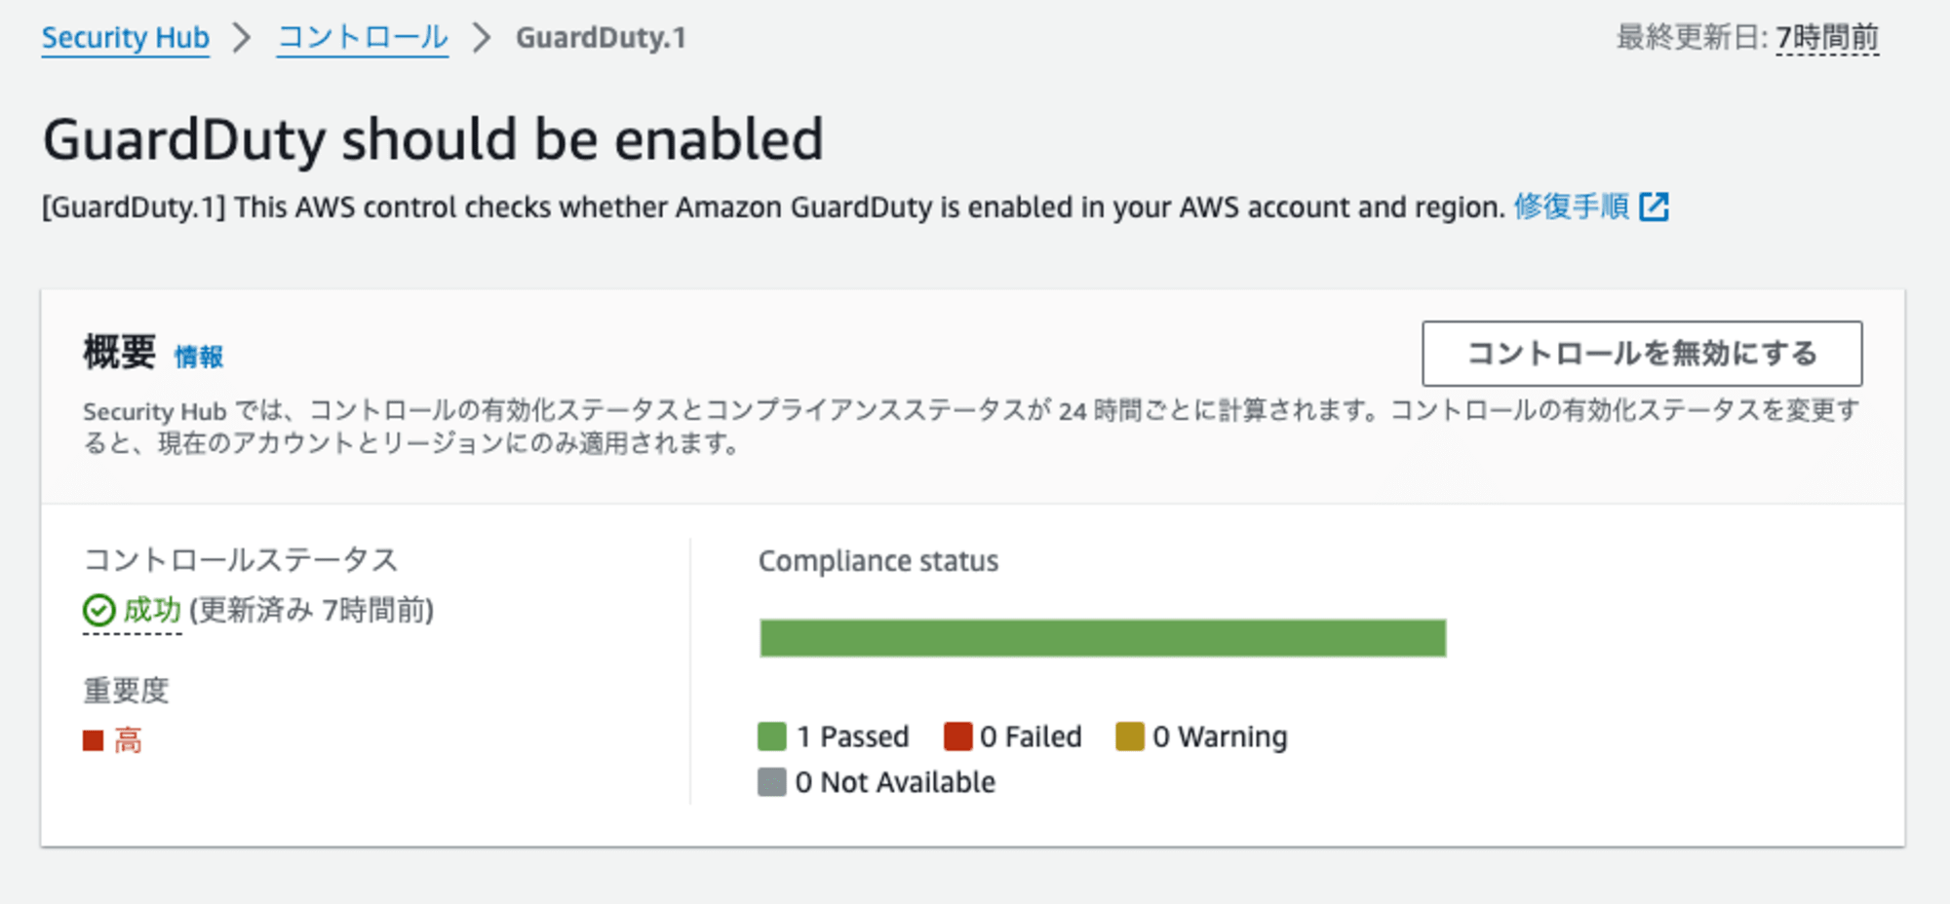Go to コントロール breadcrumb link
Viewport: 1950px width, 904px height.
point(363,38)
